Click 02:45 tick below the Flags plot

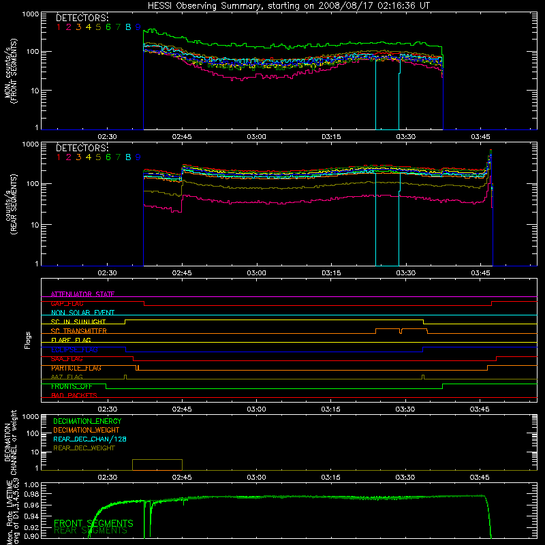182,409
